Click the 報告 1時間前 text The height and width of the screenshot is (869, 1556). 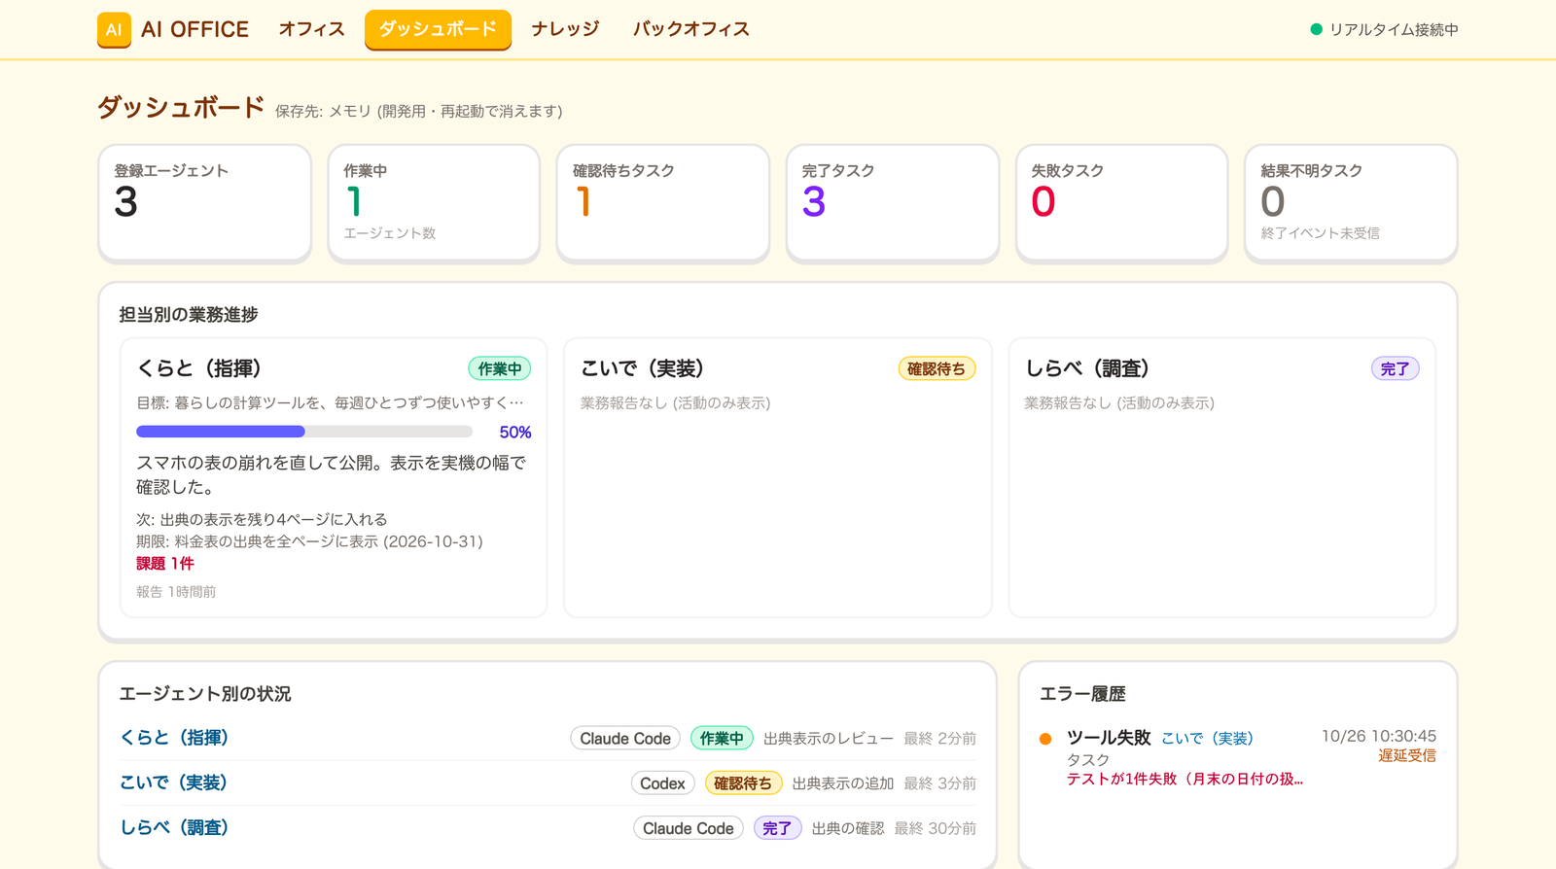(176, 592)
